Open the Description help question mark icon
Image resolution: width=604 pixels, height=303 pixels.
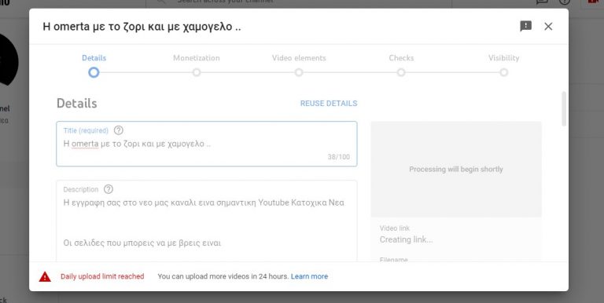[x=109, y=189]
